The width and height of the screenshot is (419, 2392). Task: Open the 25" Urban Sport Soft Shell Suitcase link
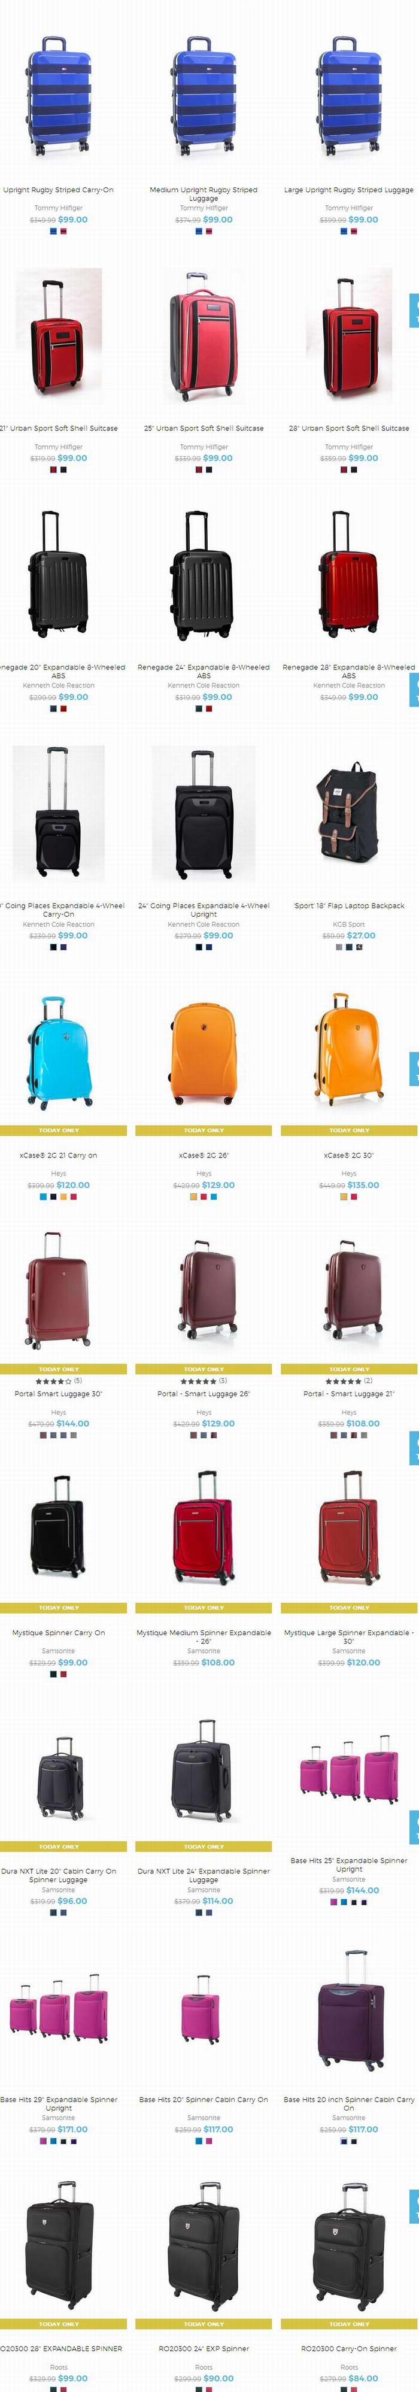[204, 428]
